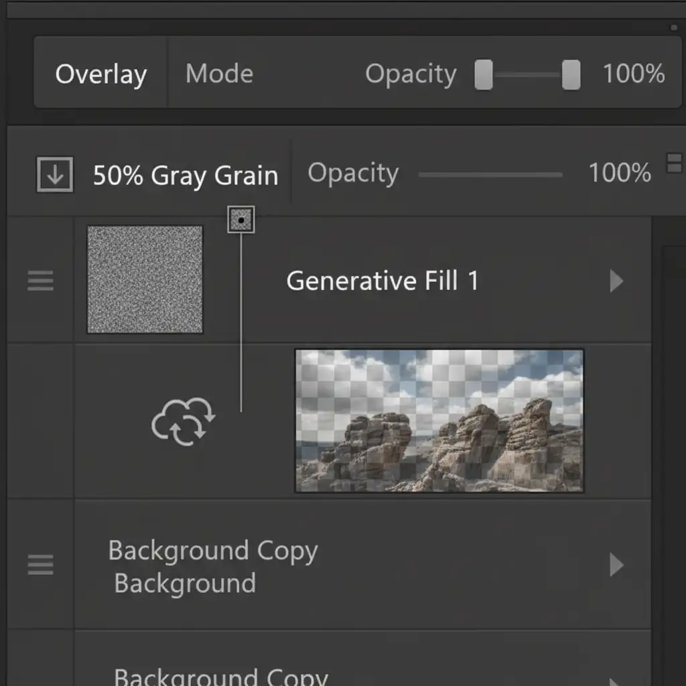Select the small grain mask icon above the connector line
Image resolution: width=686 pixels, height=686 pixels.
(x=241, y=220)
